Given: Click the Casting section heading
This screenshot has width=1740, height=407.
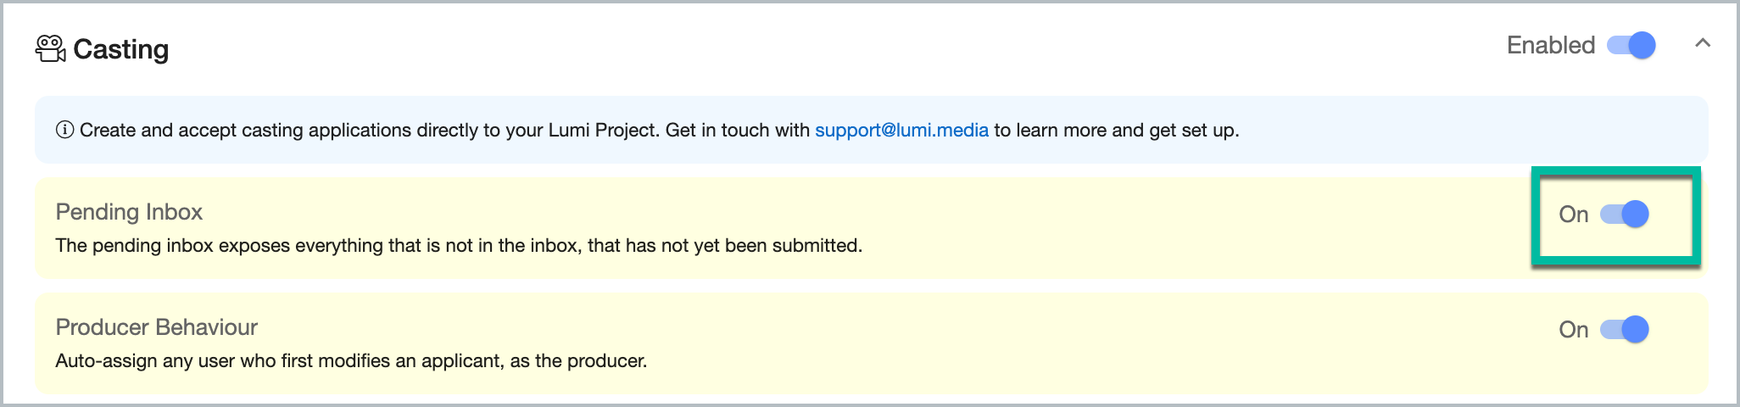Looking at the screenshot, I should pyautogui.click(x=121, y=49).
